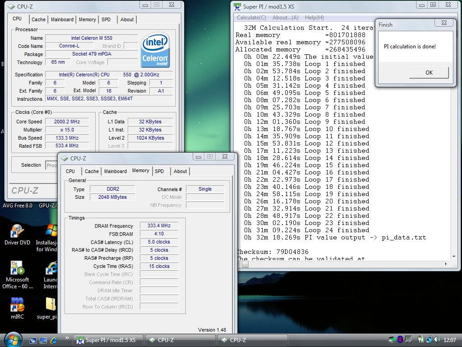Click Bluetooth tray icon
Screen dimensions: 462x347
point(400,340)
